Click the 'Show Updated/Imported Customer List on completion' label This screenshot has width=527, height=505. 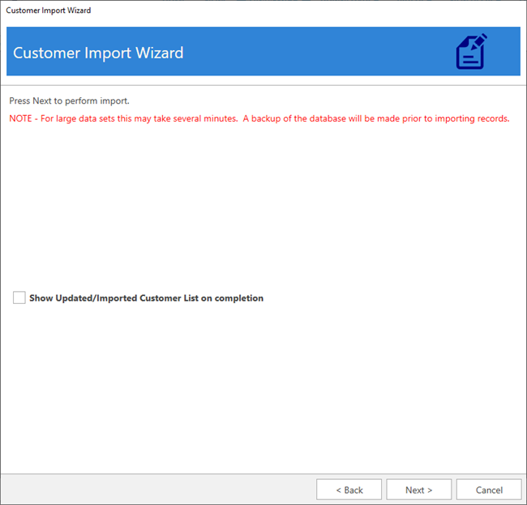click(x=146, y=298)
